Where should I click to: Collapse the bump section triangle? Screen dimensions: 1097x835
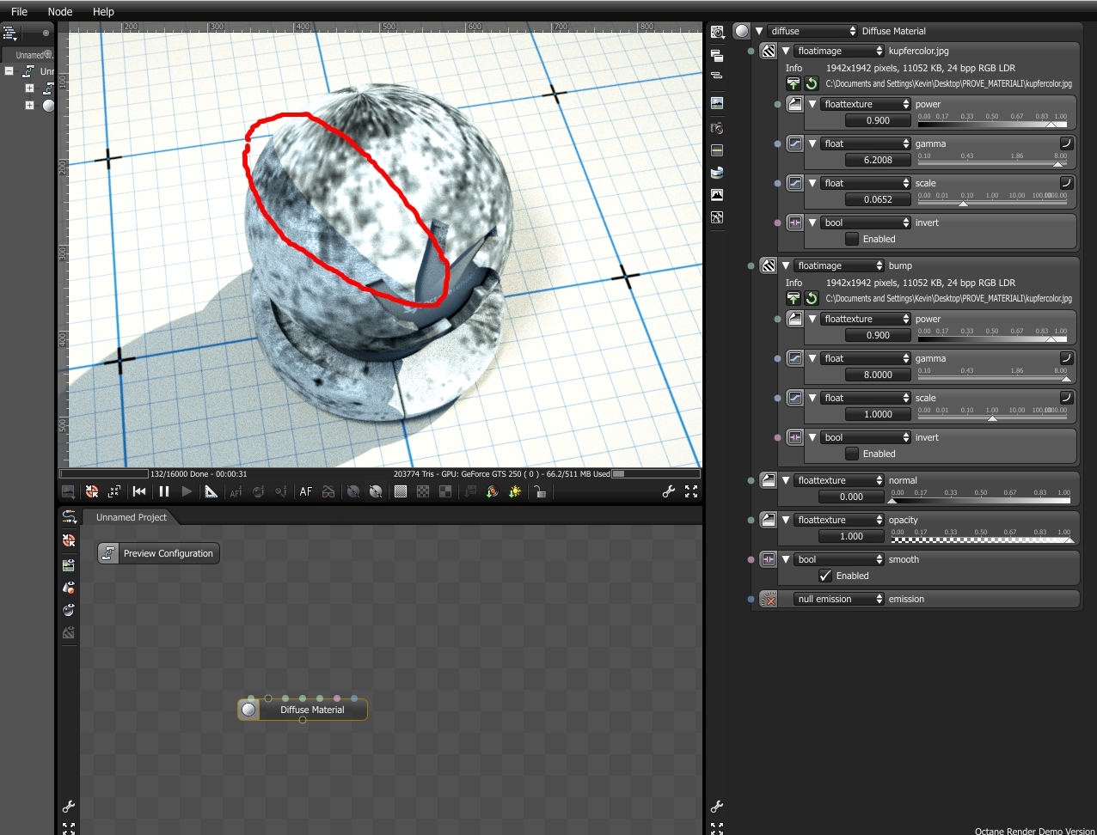pos(786,265)
